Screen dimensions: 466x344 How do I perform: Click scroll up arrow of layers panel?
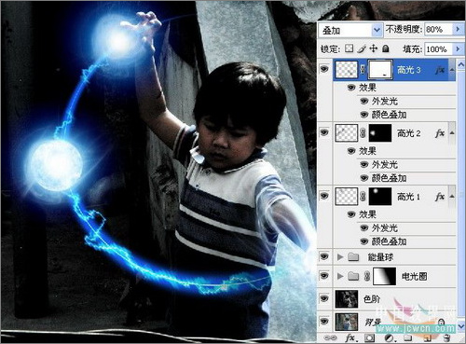tap(461, 64)
